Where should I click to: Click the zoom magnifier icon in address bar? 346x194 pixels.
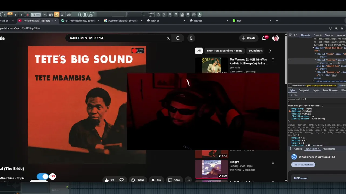point(336,28)
